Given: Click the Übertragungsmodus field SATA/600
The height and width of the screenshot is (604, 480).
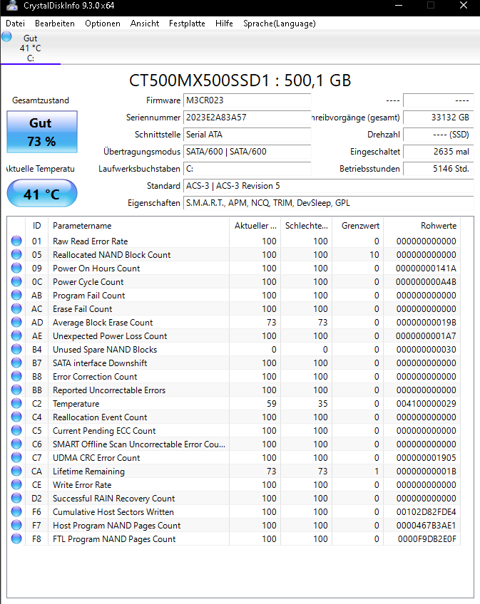Looking at the screenshot, I should coord(247,152).
